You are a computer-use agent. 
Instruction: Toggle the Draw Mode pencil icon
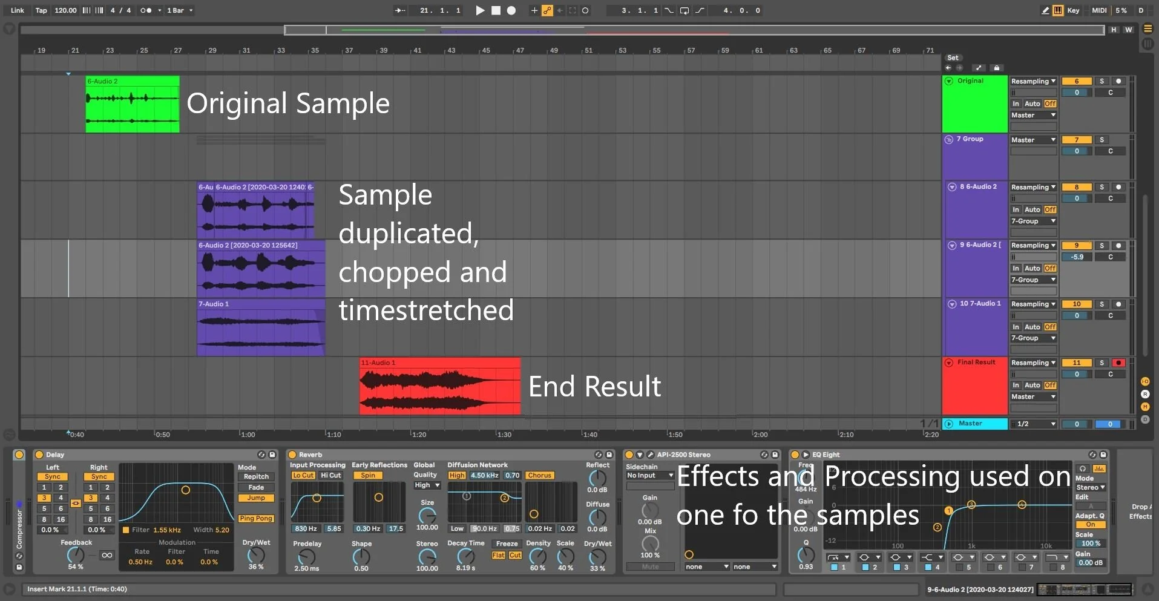pos(1045,10)
